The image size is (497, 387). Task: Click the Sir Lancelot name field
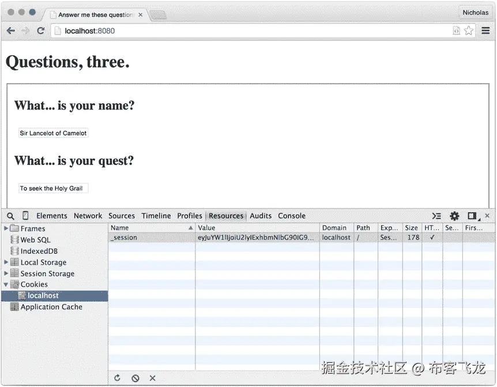tap(53, 133)
